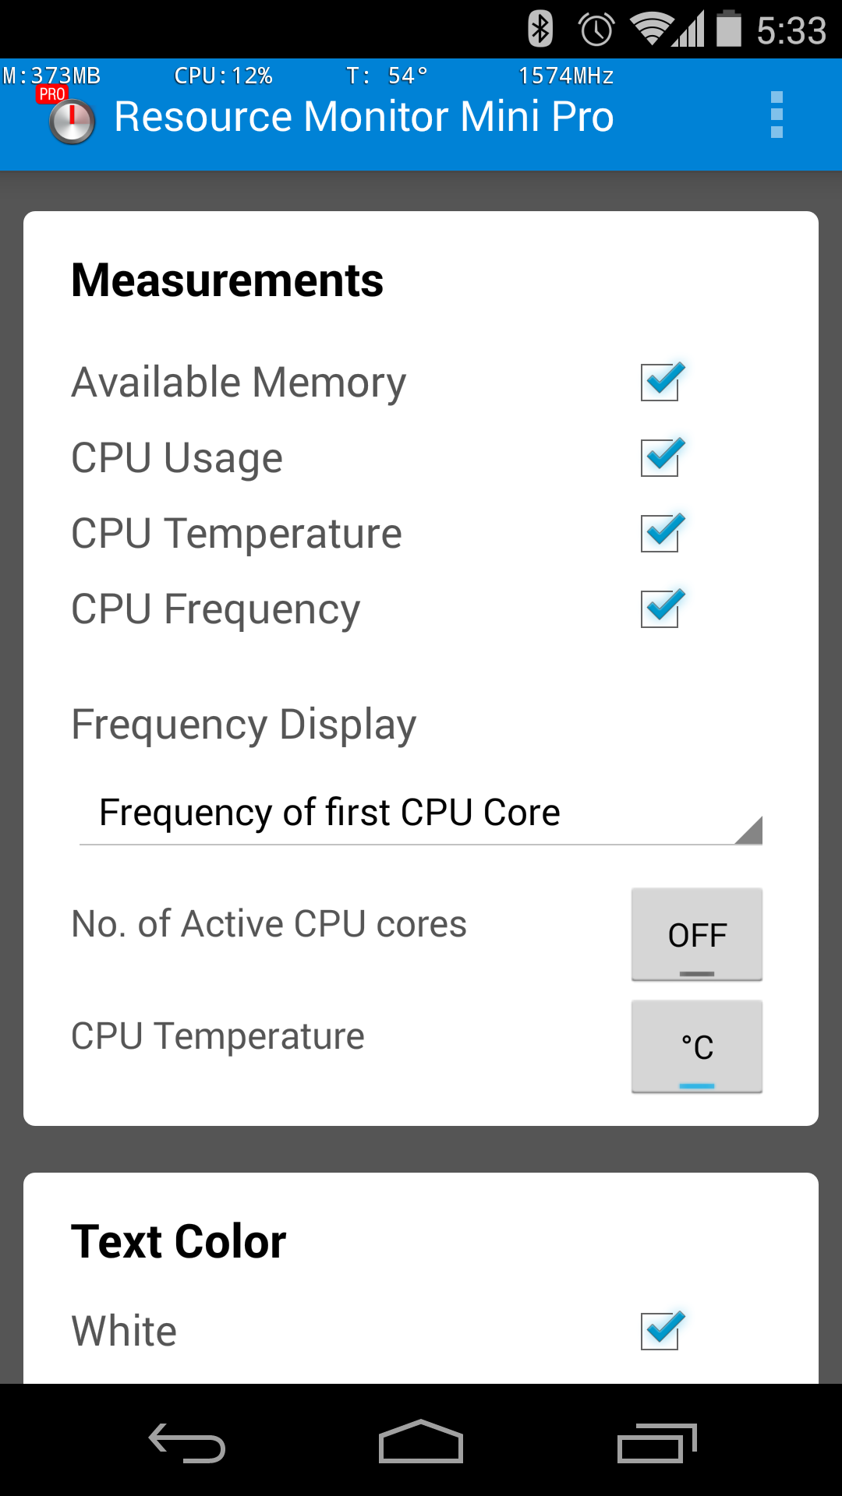Toggle the CPU Usage checkbox

tap(661, 457)
